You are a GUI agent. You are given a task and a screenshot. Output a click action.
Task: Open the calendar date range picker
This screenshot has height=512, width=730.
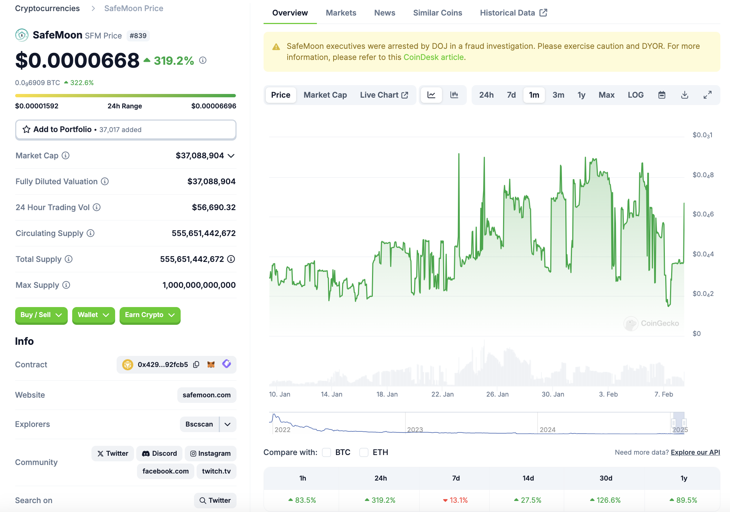tap(662, 95)
